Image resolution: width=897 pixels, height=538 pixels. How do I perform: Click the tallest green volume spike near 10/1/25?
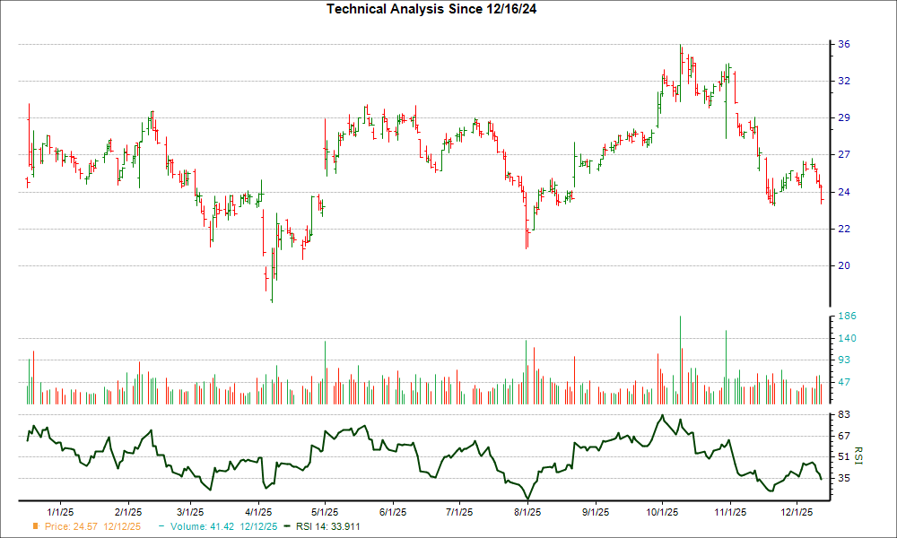(x=680, y=350)
